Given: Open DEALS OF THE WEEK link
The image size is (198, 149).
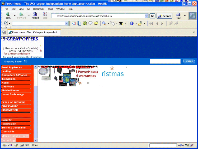Looking at the screenshot, I should coord(13,102).
